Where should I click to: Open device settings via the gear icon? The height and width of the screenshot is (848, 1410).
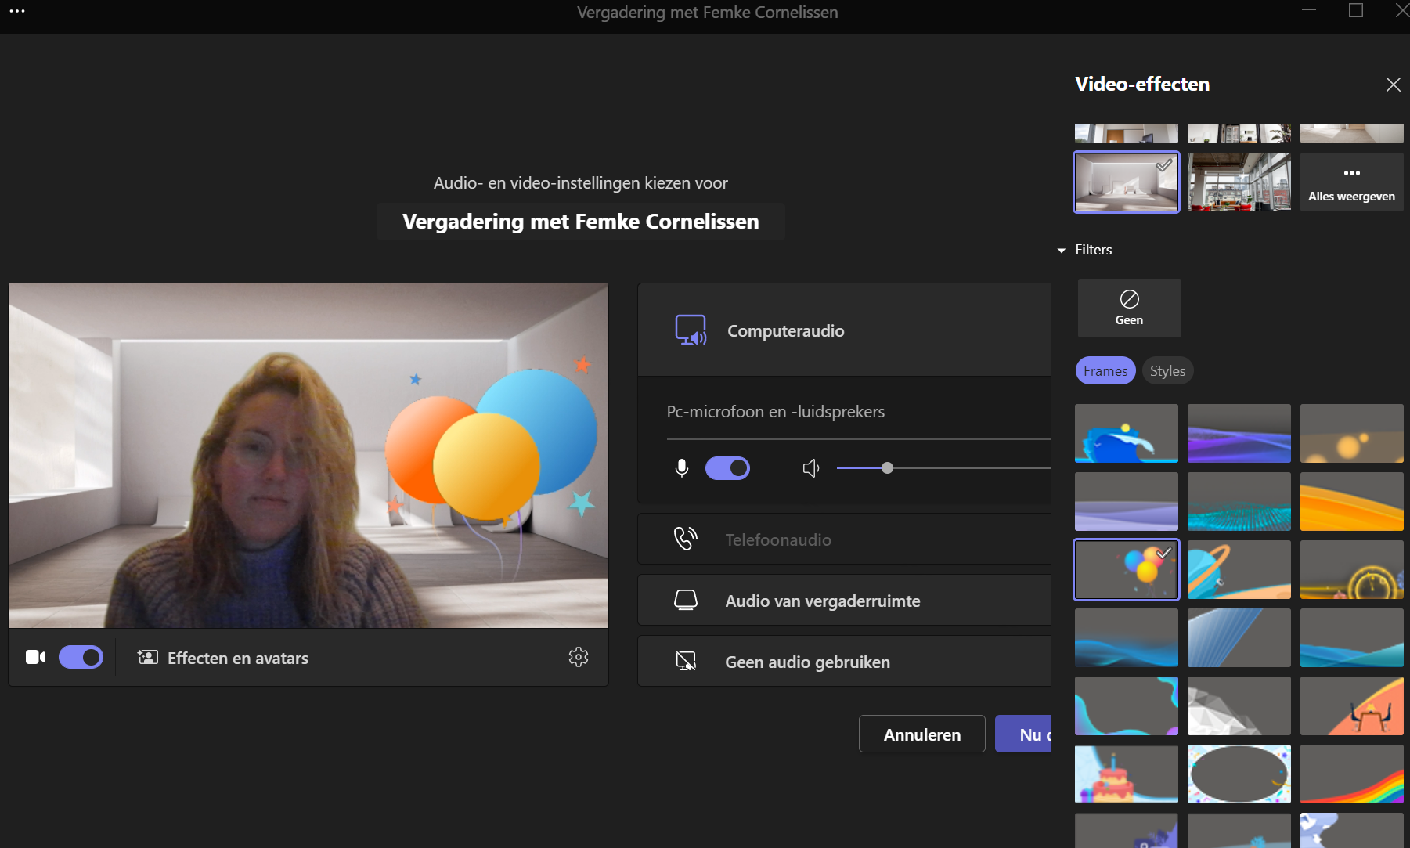coord(579,657)
